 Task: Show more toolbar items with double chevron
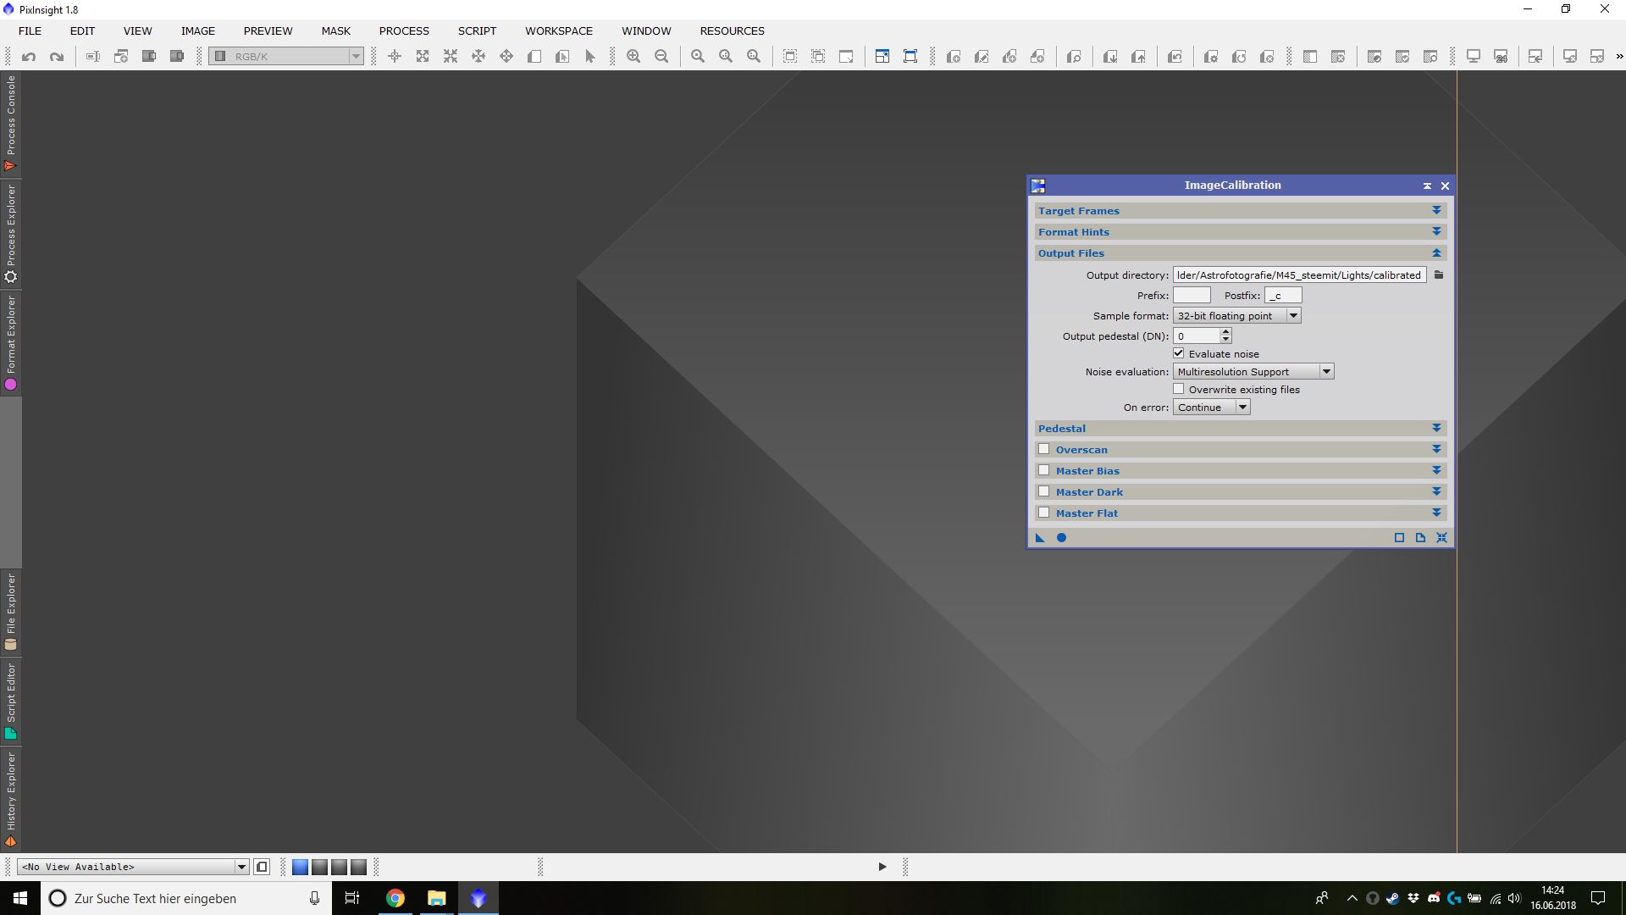coord(1619,57)
